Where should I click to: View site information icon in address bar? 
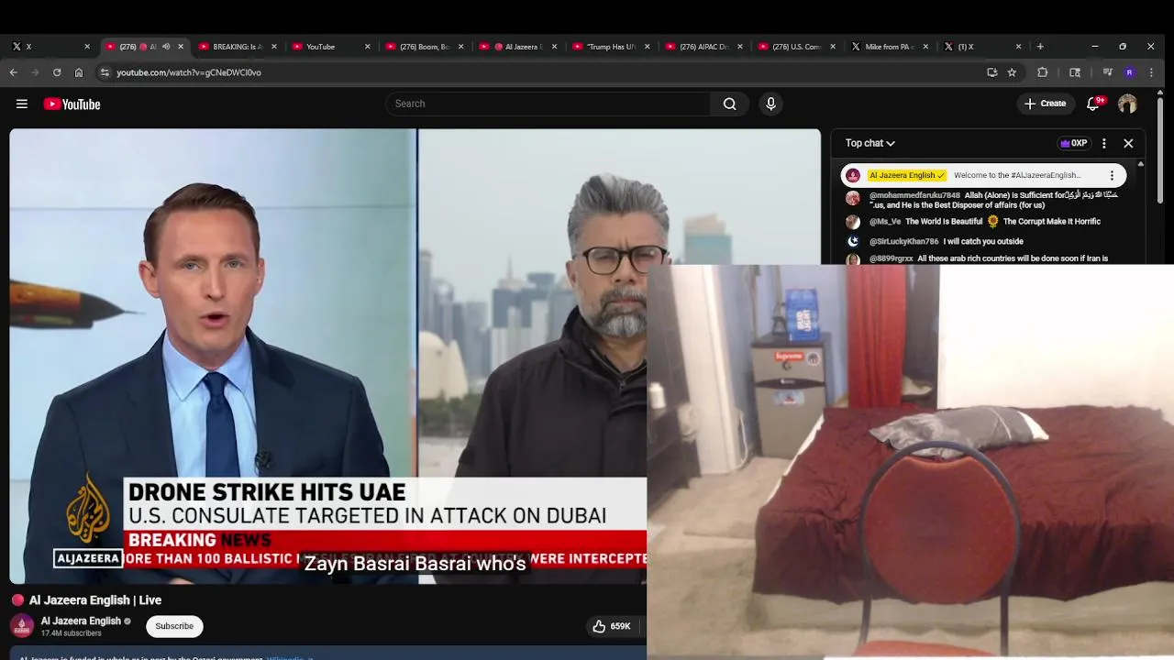pyautogui.click(x=105, y=72)
